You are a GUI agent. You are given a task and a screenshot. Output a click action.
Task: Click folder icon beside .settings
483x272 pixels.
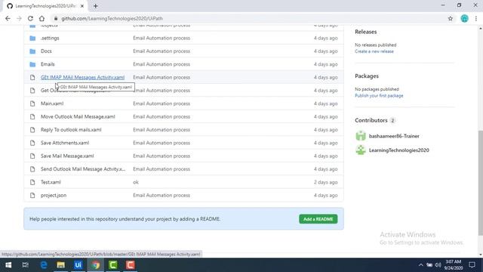click(x=32, y=39)
